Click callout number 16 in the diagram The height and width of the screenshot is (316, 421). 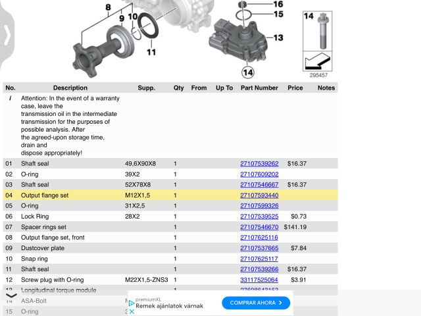(278, 4)
